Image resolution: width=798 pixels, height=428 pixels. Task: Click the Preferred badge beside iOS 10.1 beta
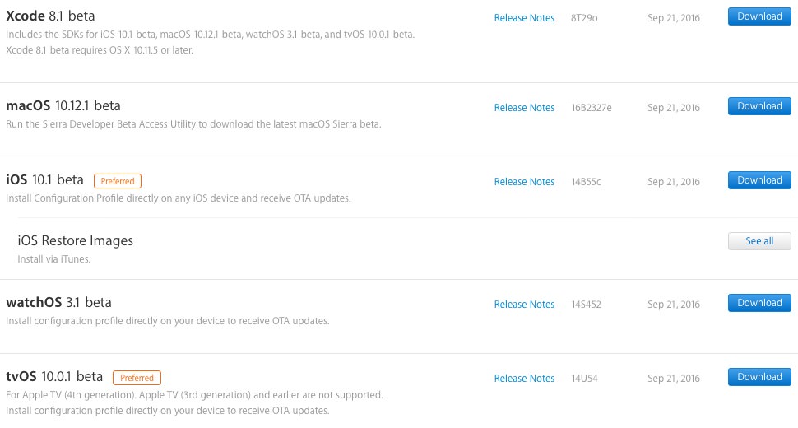tap(118, 181)
